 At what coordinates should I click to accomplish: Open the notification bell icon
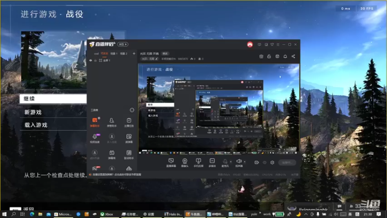pos(285,56)
